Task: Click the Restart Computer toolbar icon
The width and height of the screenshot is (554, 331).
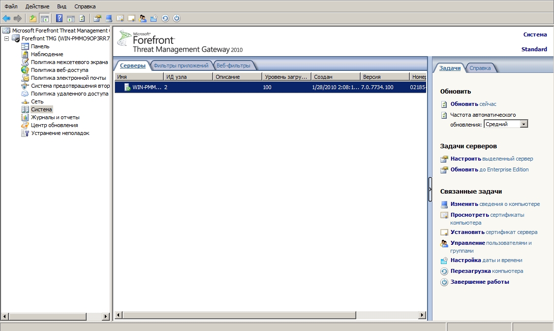Action: 165,18
